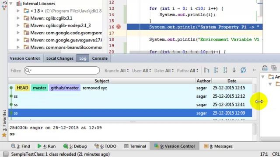280x157 pixels.
Task: Open the Date: All filter dropdown
Action: [x=164, y=71]
